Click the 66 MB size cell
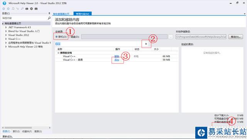Image resolution: width=247 pixels, height=139 pixels. [166, 56]
